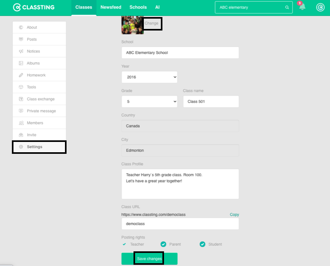Viewport: 330px width, 266px height.
Task: Click the City field
Action: coord(180,150)
